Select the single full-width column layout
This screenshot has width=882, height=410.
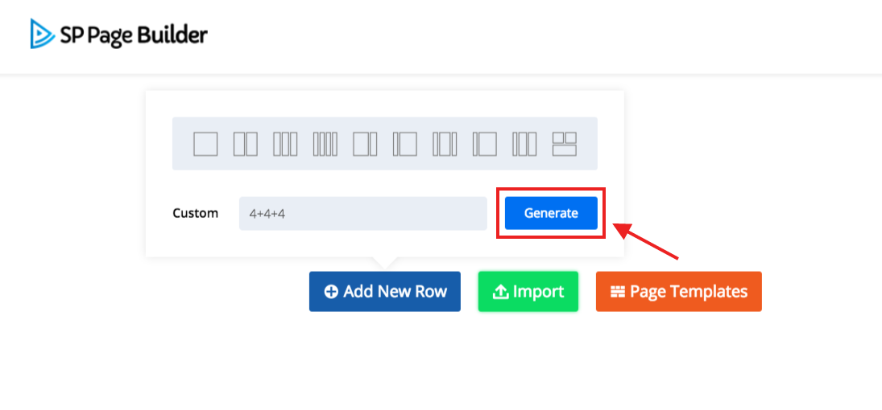(205, 144)
